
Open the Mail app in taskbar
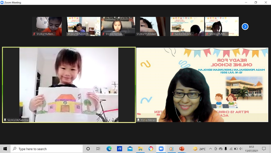click(x=130, y=149)
